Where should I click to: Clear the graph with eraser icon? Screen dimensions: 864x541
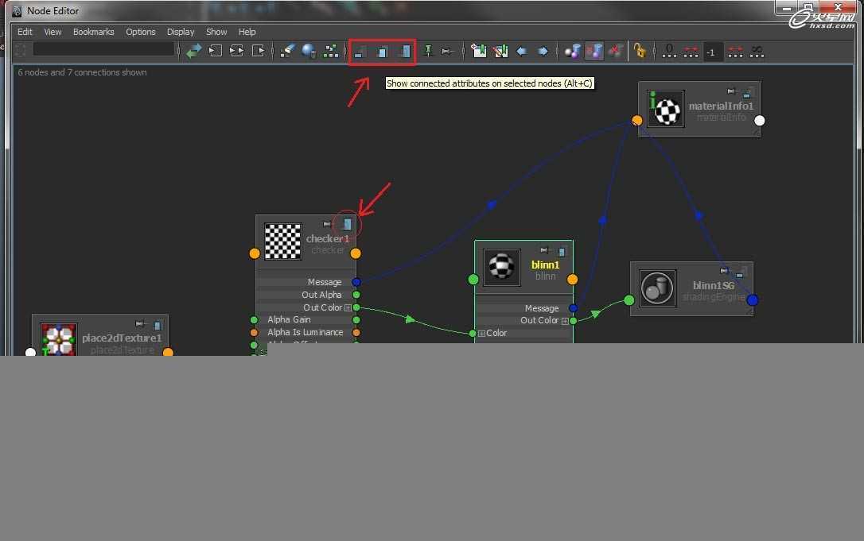(287, 51)
